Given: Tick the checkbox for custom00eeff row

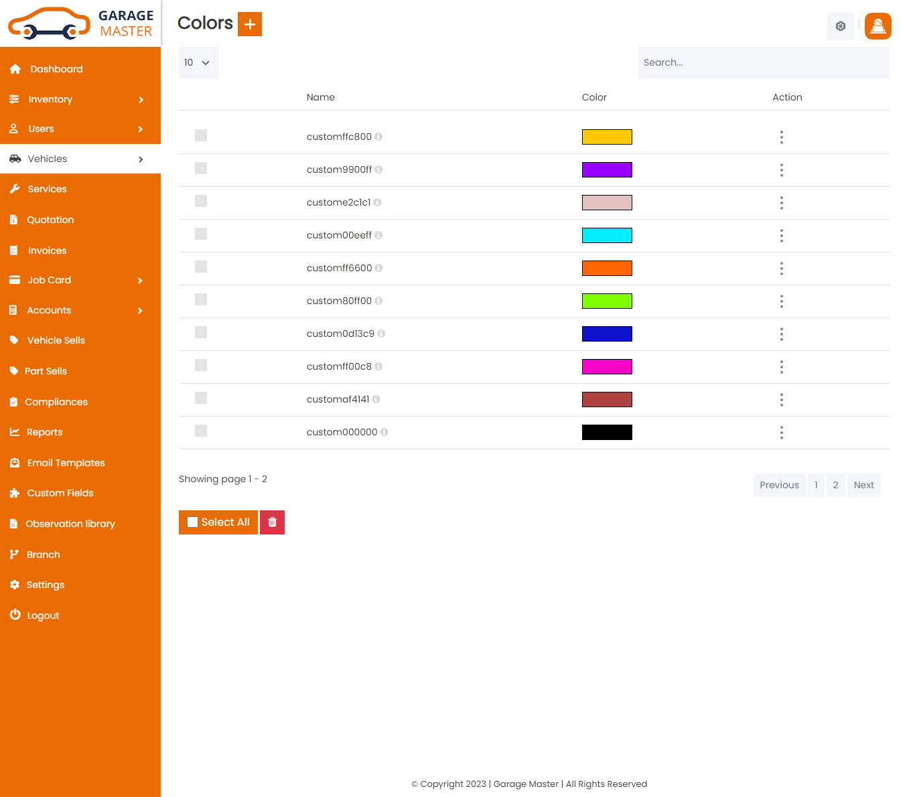Looking at the screenshot, I should tap(201, 234).
